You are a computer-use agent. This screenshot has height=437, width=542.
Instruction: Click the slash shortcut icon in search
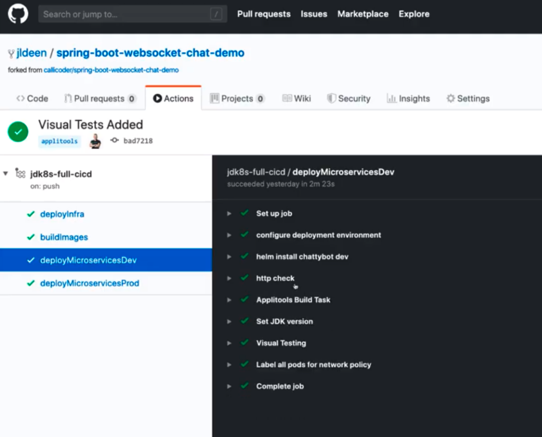pos(216,14)
